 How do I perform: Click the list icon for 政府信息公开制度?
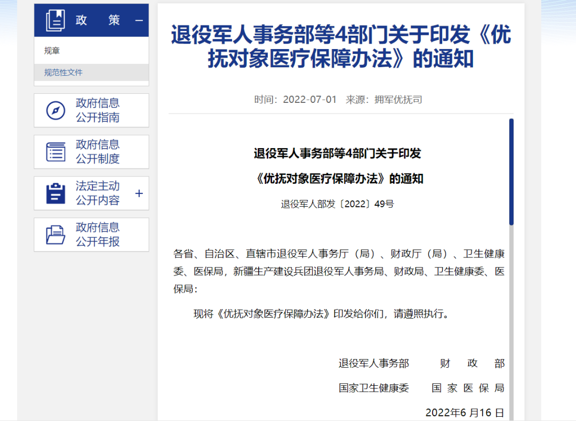[56, 152]
